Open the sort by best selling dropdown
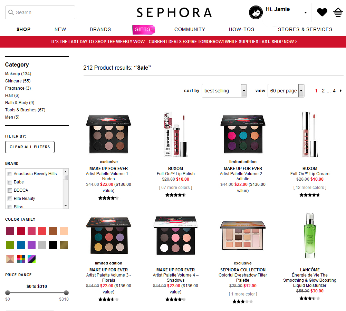The width and height of the screenshot is (346, 311). [224, 91]
